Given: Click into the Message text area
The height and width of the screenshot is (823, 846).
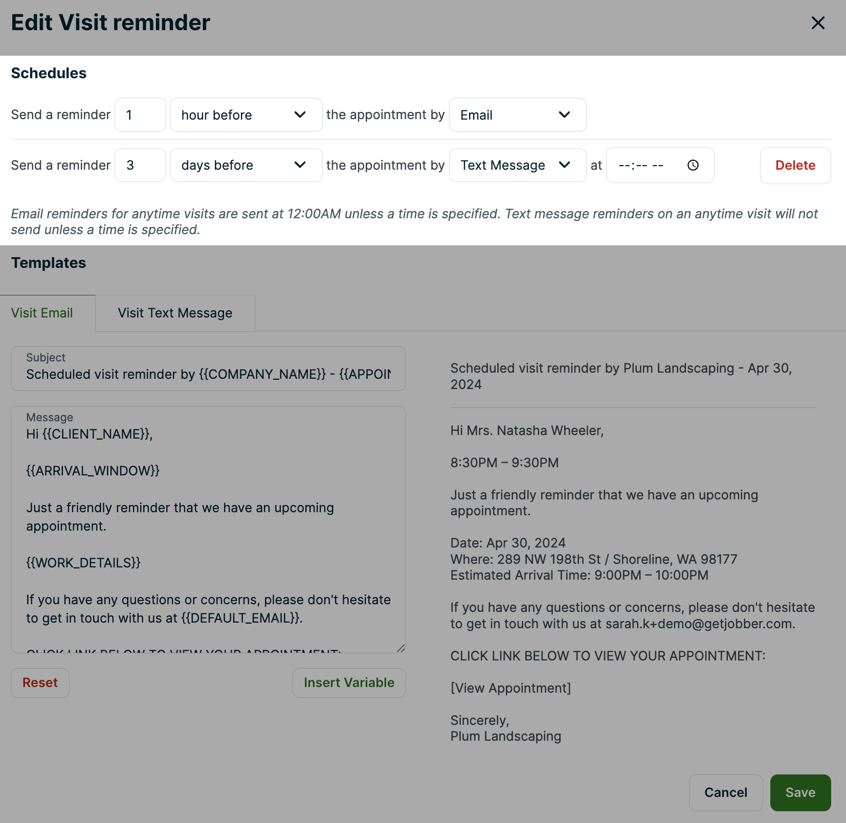Looking at the screenshot, I should pyautogui.click(x=208, y=527).
